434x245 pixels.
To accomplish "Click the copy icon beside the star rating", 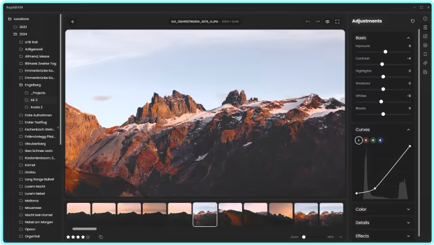I will [101, 237].
